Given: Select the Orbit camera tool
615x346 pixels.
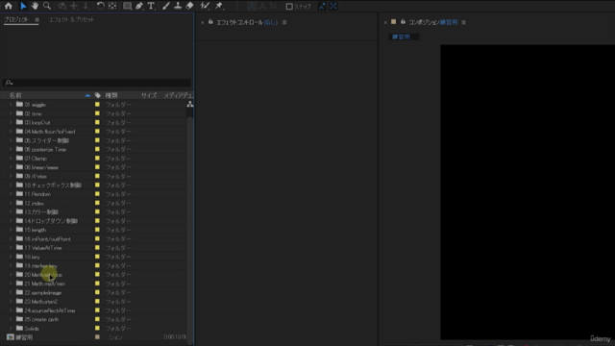Looking at the screenshot, I should coord(61,6).
